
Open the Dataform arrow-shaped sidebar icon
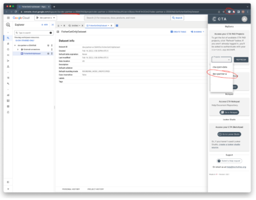point(8,61)
